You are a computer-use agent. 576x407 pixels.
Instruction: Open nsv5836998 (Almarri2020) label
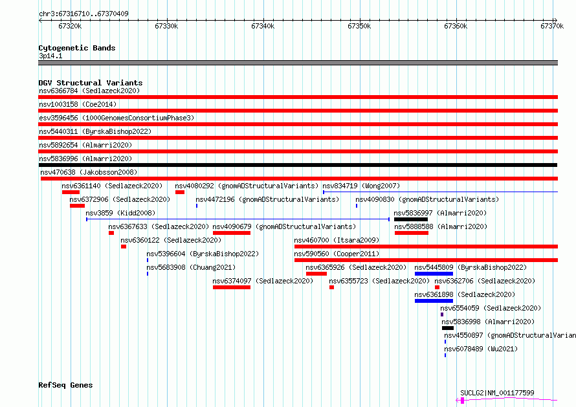click(x=488, y=322)
